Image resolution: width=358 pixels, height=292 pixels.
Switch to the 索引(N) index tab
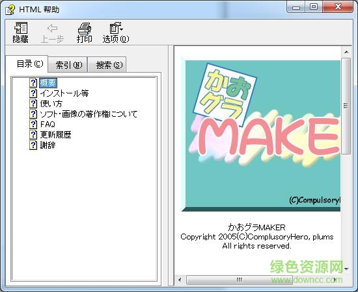click(x=68, y=65)
